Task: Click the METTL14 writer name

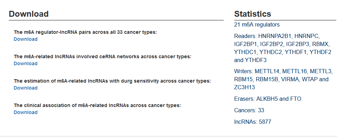Action: [267, 71]
